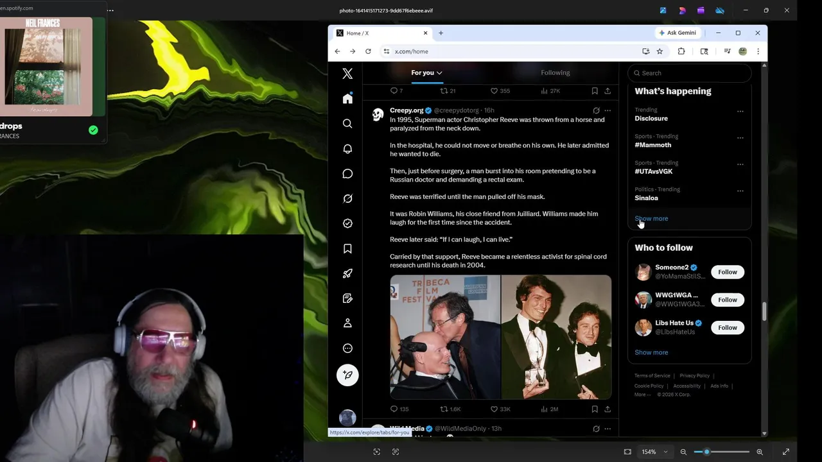Open Chrome media controls music icon
822x462 pixels.
click(x=727, y=51)
